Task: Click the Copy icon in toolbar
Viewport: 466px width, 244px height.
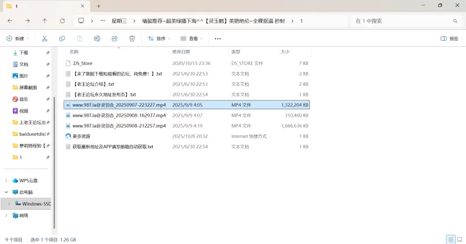Action: (x=62, y=38)
